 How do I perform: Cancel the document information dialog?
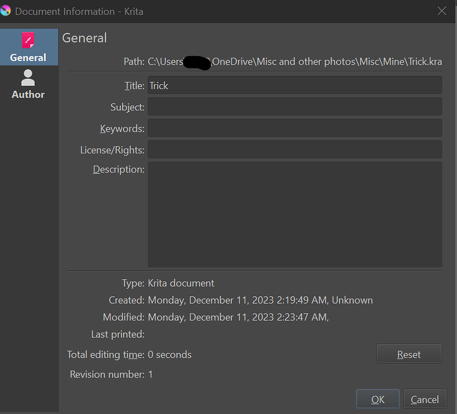[424, 399]
